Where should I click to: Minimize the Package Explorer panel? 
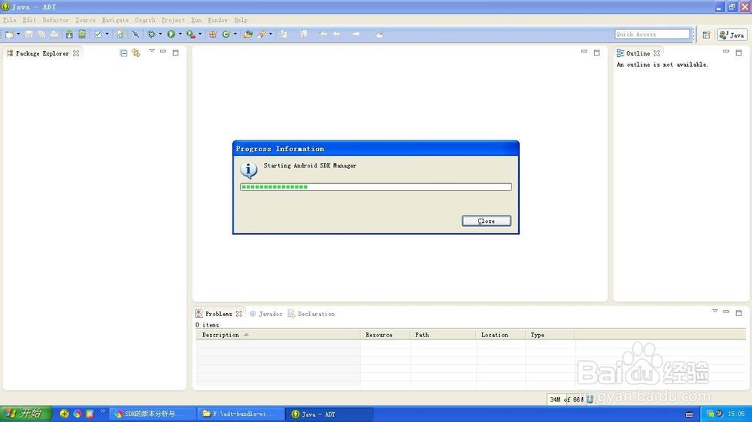tap(163, 51)
